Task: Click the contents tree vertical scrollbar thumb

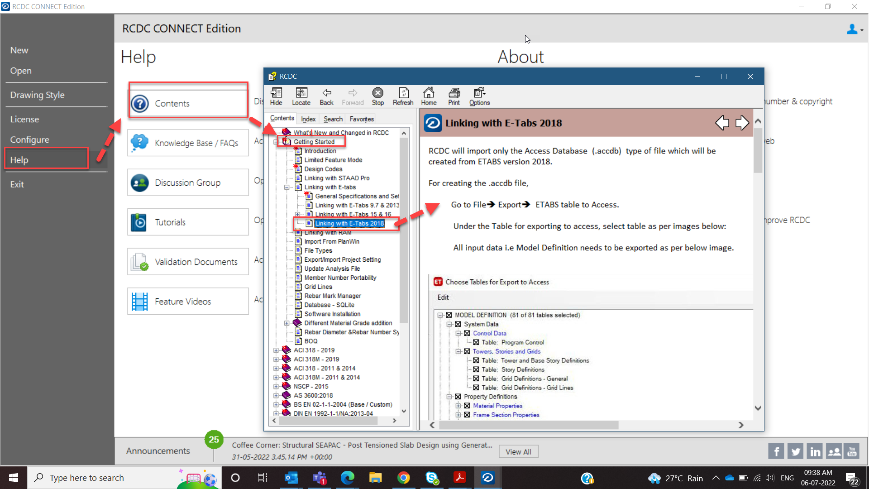Action: click(x=404, y=231)
